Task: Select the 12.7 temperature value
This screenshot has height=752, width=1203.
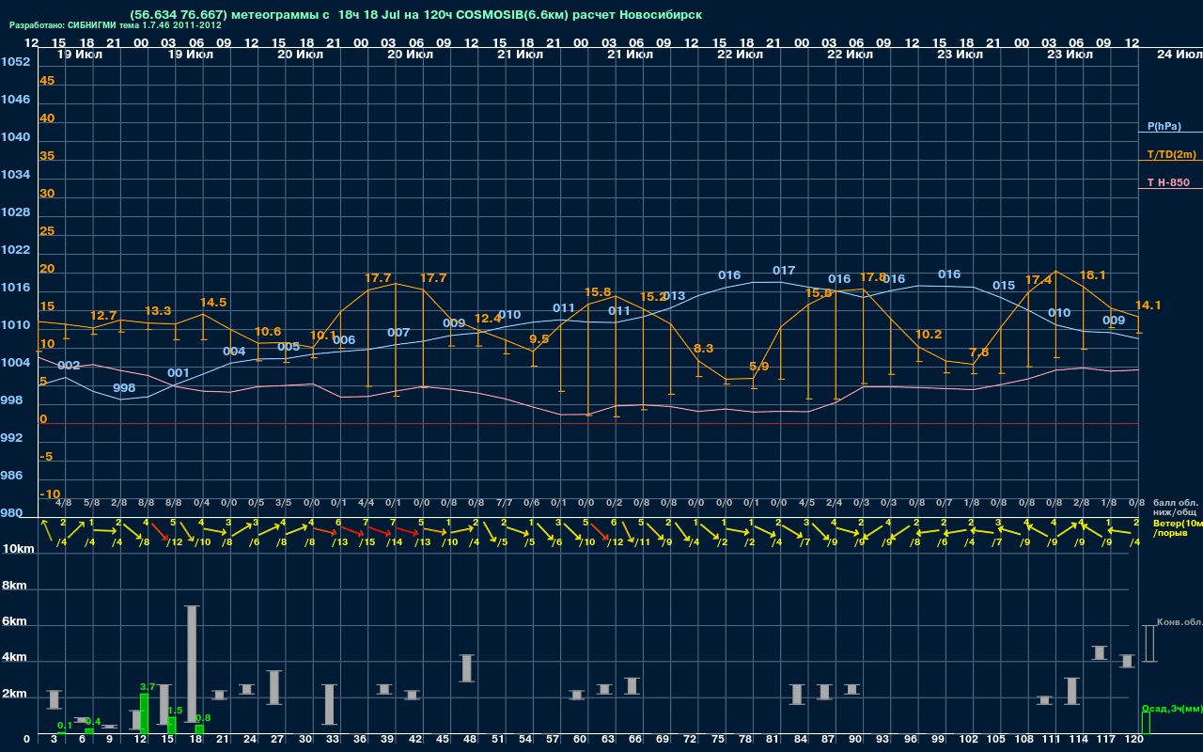Action: pos(103,316)
